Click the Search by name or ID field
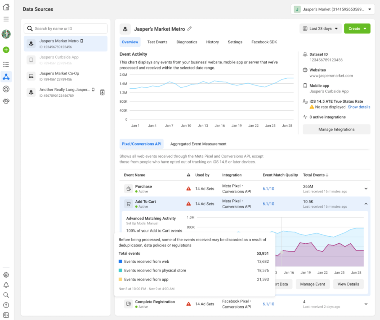Image resolution: width=380 pixels, height=320 pixels. [66, 28]
